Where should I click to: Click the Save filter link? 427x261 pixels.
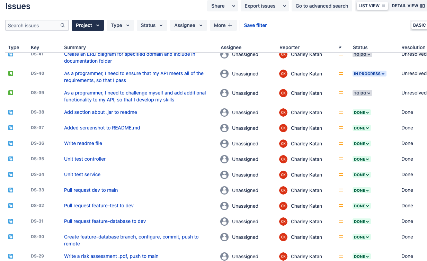pyautogui.click(x=255, y=25)
